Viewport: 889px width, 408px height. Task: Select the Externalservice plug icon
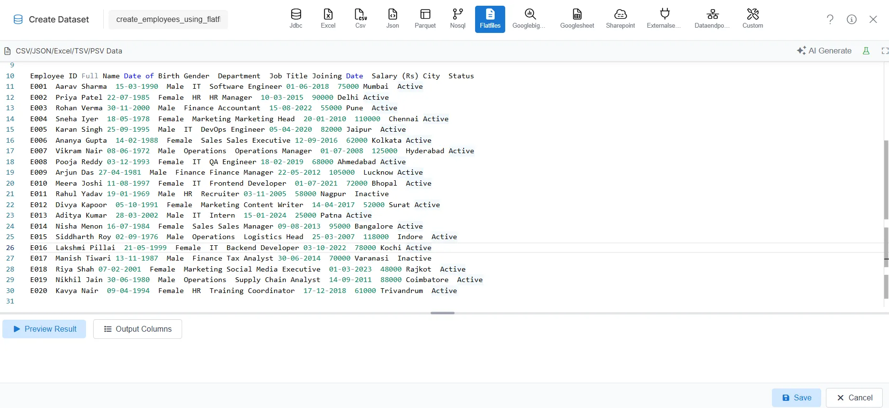664,13
